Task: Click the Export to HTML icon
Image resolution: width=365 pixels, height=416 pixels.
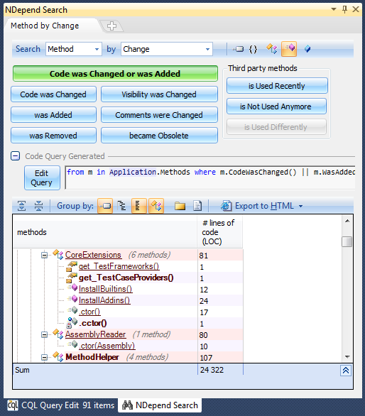Action: click(x=226, y=206)
